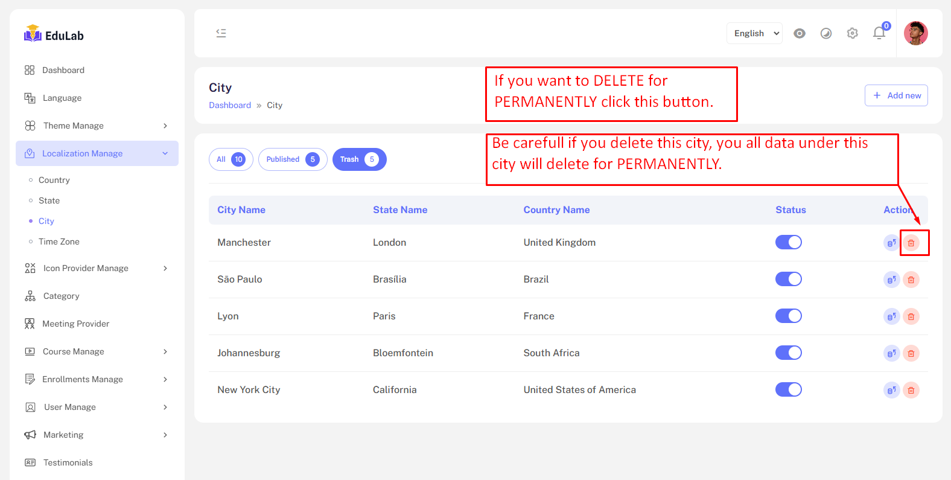The height and width of the screenshot is (480, 951).
Task: Follow the Dashboard breadcrumb link
Action: [x=230, y=105]
